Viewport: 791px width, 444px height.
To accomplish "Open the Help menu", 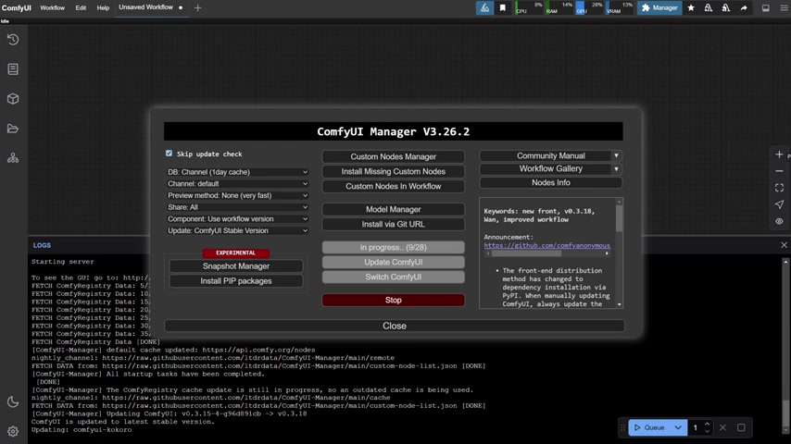I will coord(103,7).
